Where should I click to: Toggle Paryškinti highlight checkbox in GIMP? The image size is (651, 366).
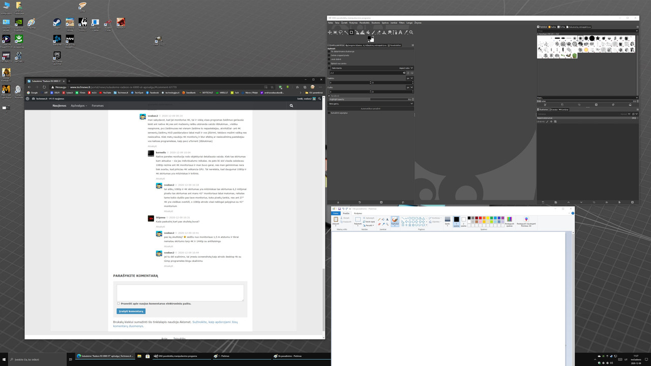coord(329,96)
